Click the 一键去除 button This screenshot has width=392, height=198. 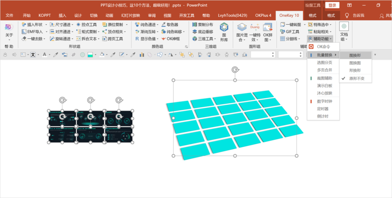33,39
